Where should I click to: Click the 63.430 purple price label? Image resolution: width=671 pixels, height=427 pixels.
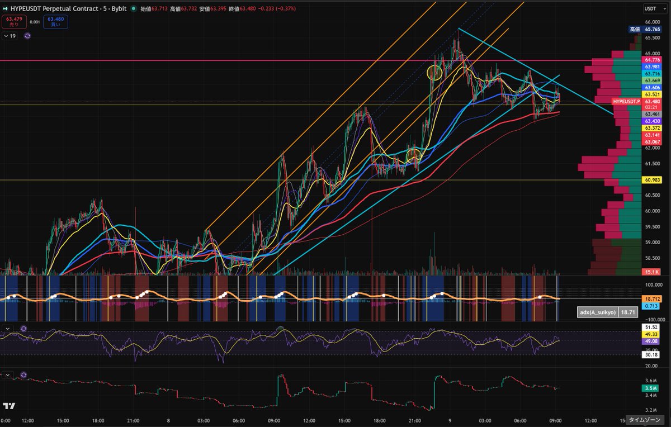(653, 121)
